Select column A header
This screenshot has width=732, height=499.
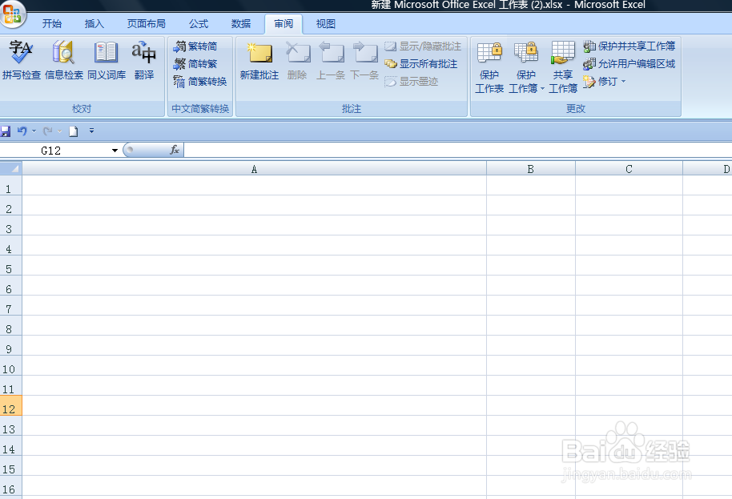click(254, 168)
